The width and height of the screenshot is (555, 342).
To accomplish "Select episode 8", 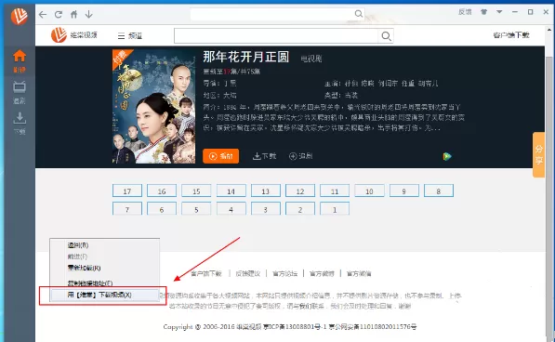I will 439,191.
